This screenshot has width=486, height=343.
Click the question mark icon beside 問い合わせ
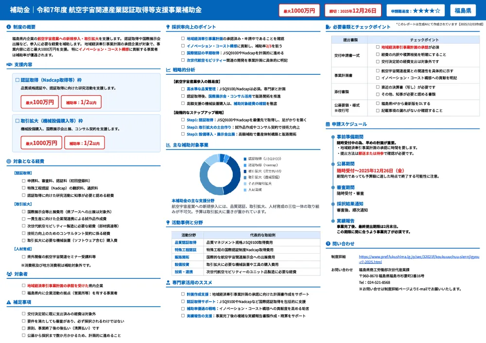point(328,244)
